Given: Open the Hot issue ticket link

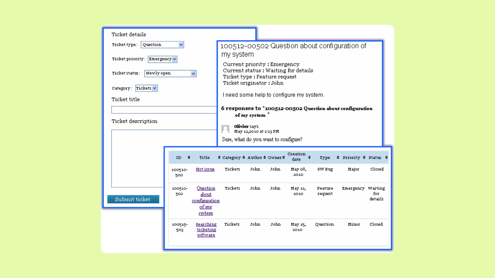Looking at the screenshot, I should 205,169.
